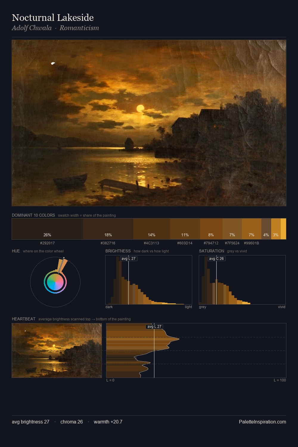Image resolution: width=298 pixels, height=447 pixels.
Task: Click the 'grey' axis label
Action: click(x=203, y=307)
